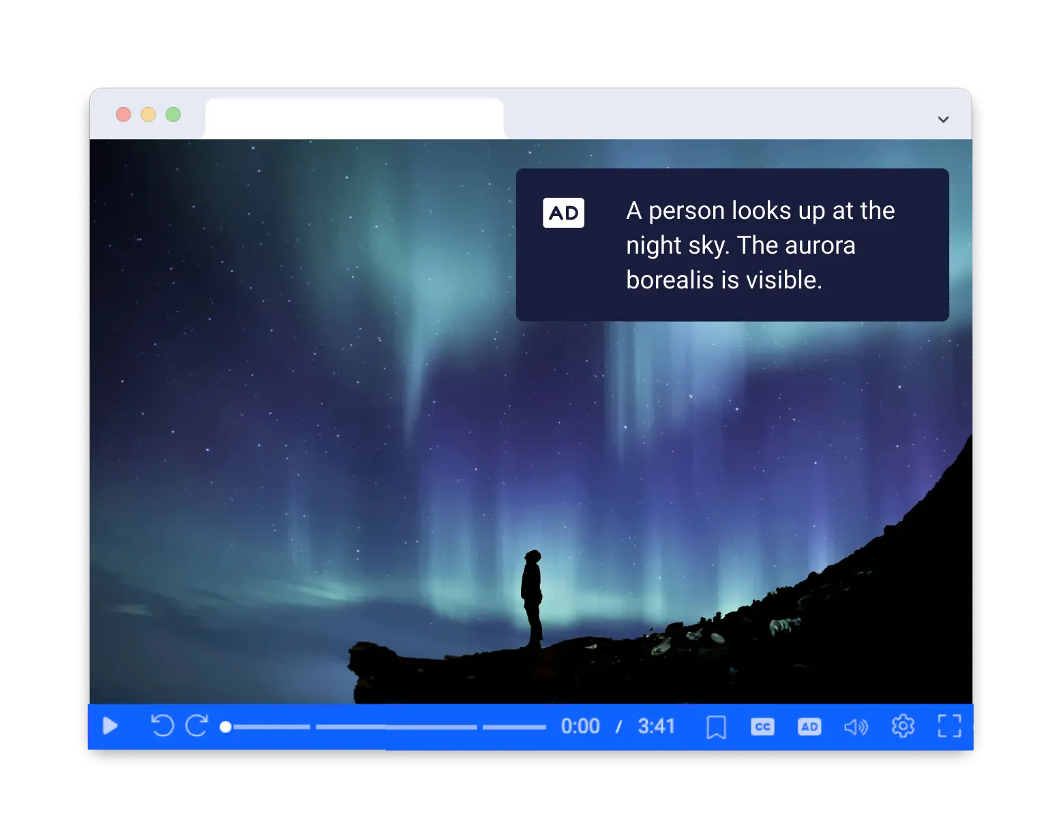Toggle captions on with the CC control
The image size is (1061, 836).
762,727
